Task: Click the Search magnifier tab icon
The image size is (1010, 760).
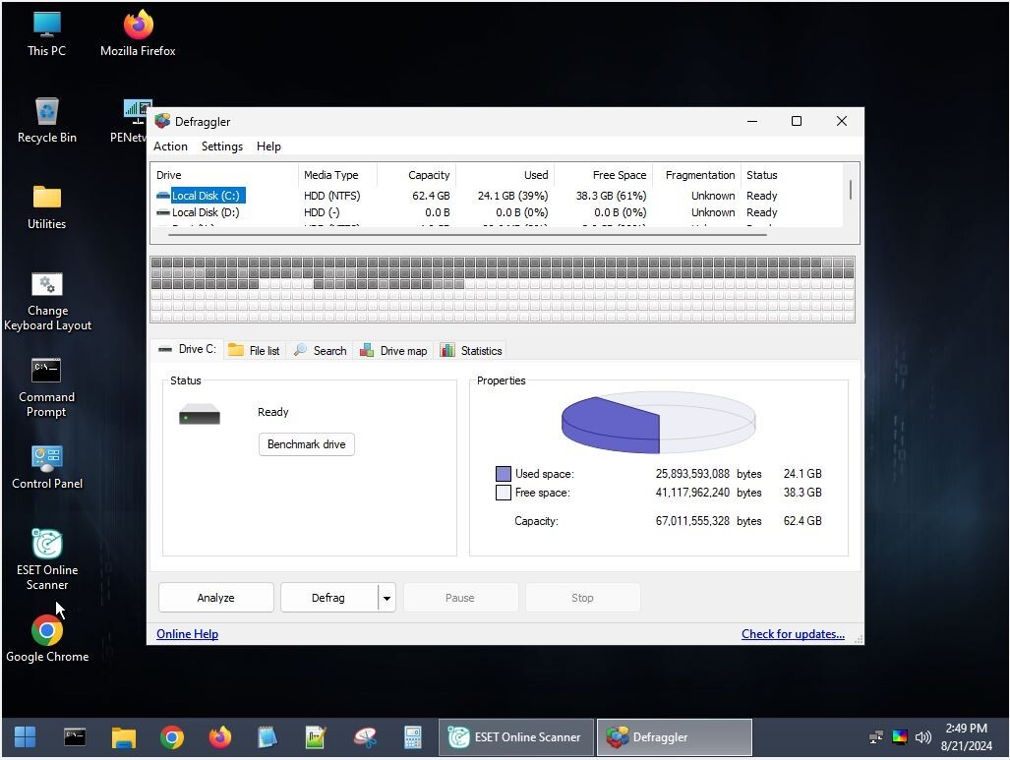Action: [x=303, y=350]
